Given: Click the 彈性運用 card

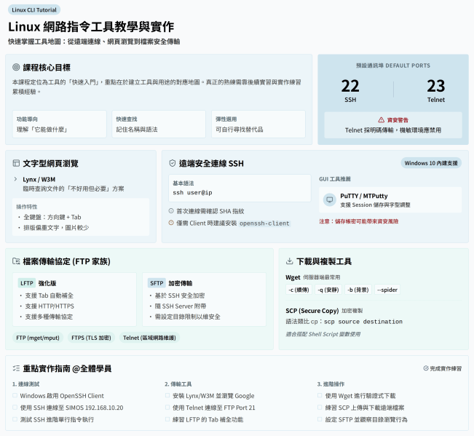Looking at the screenshot, I should 258,124.
